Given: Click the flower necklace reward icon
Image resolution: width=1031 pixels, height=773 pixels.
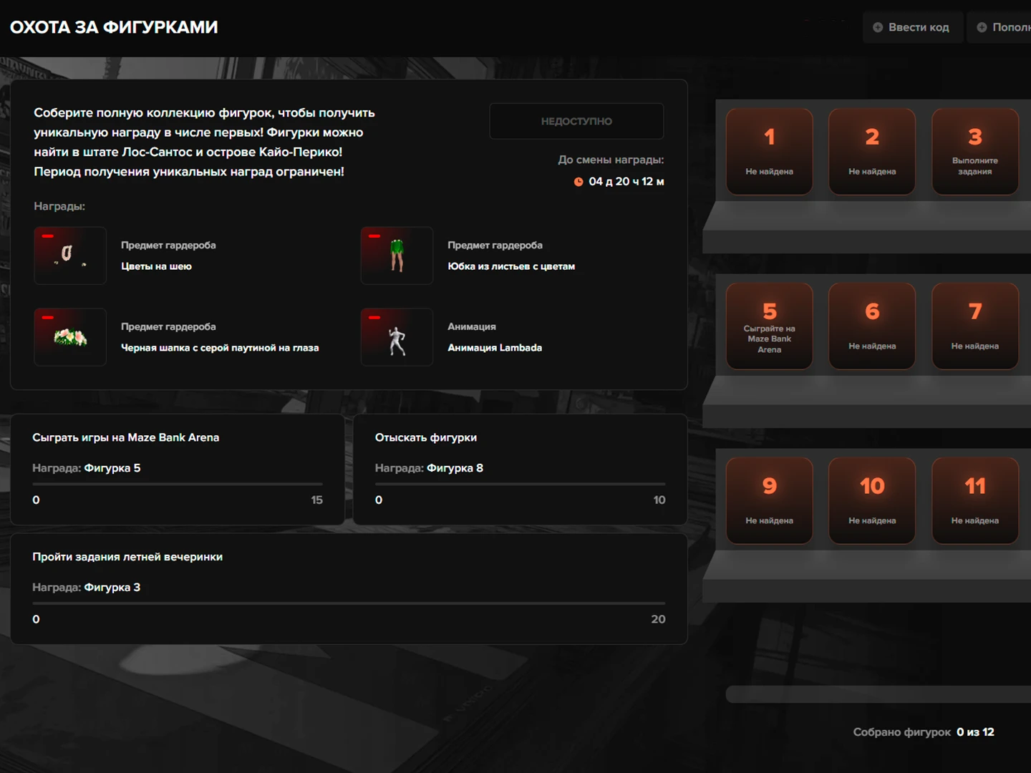Looking at the screenshot, I should coord(70,256).
